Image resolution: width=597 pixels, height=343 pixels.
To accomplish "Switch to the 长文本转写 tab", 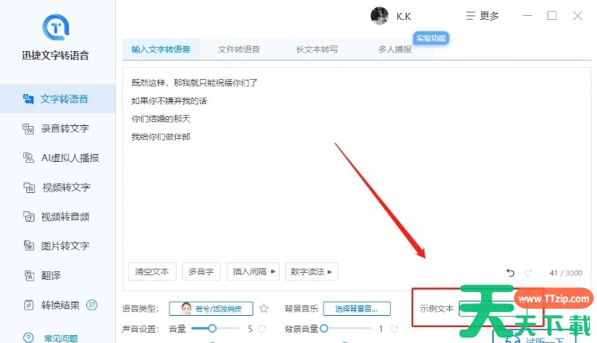I will pos(316,49).
